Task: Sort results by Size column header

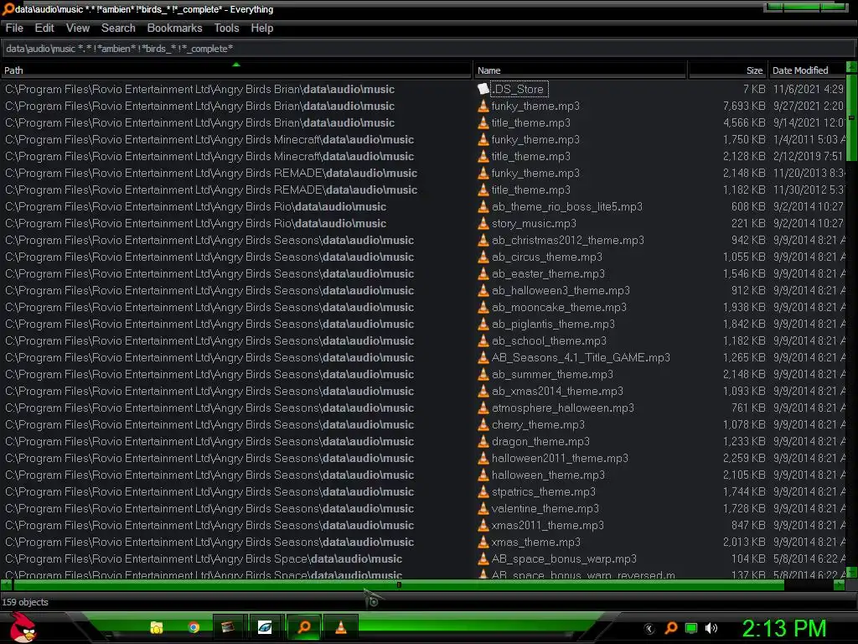Action: [728, 70]
